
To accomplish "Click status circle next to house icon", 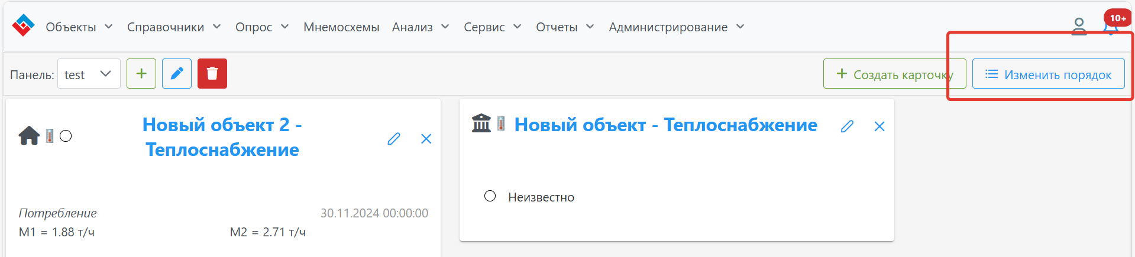I will 66,136.
